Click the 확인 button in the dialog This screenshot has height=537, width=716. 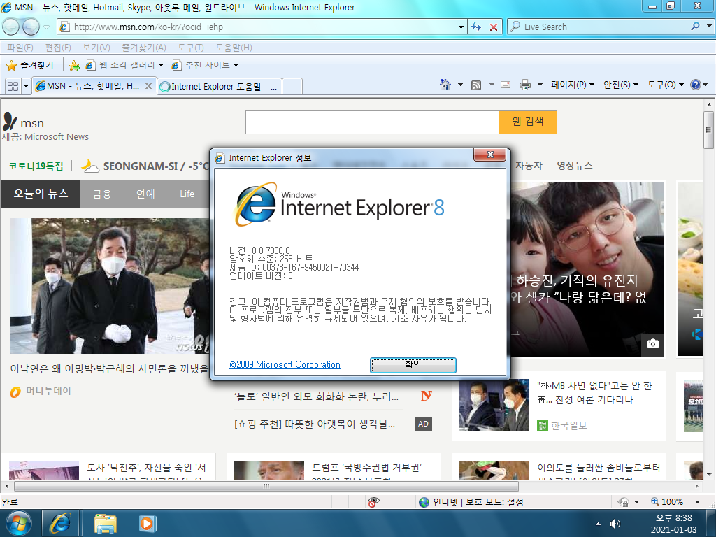click(x=413, y=365)
